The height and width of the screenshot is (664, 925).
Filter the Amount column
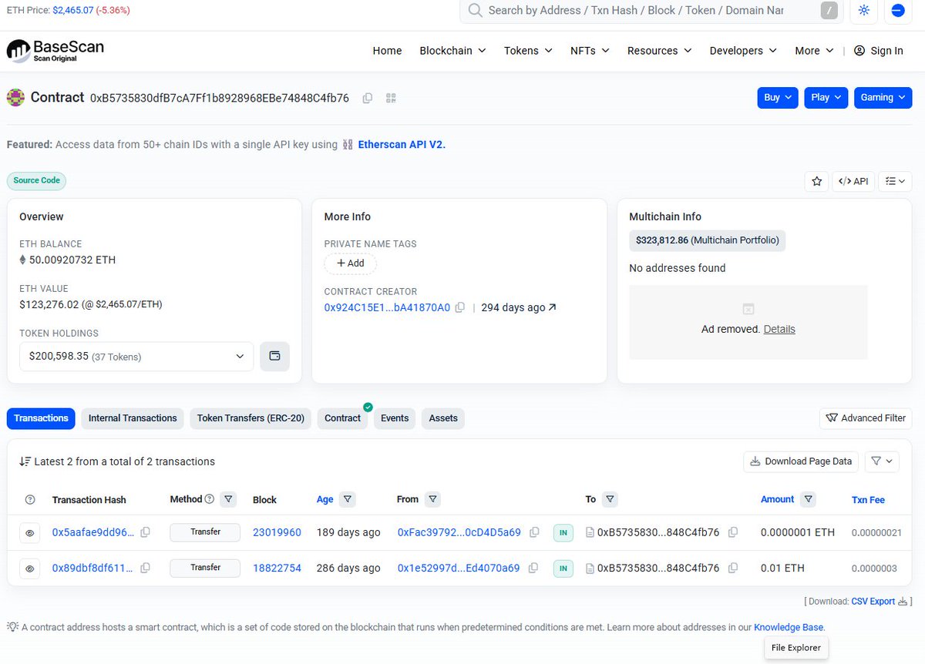pyautogui.click(x=808, y=500)
